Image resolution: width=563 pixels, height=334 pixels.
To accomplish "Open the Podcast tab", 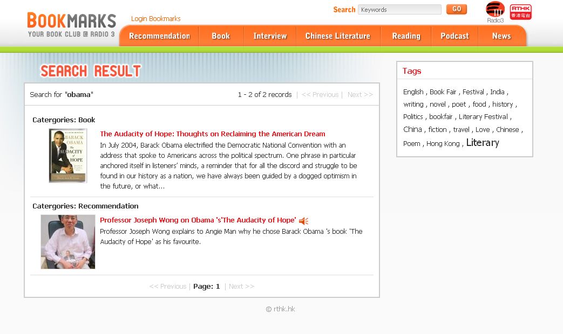I will pos(455,36).
